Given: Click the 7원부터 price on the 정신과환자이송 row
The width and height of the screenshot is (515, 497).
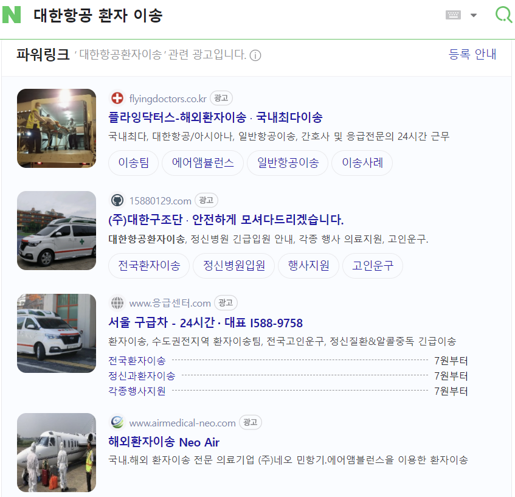Looking at the screenshot, I should (x=451, y=376).
